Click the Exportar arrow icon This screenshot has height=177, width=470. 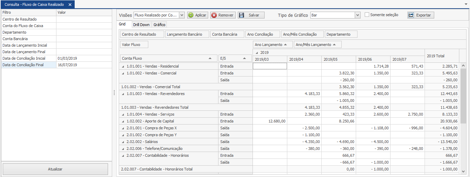click(411, 15)
